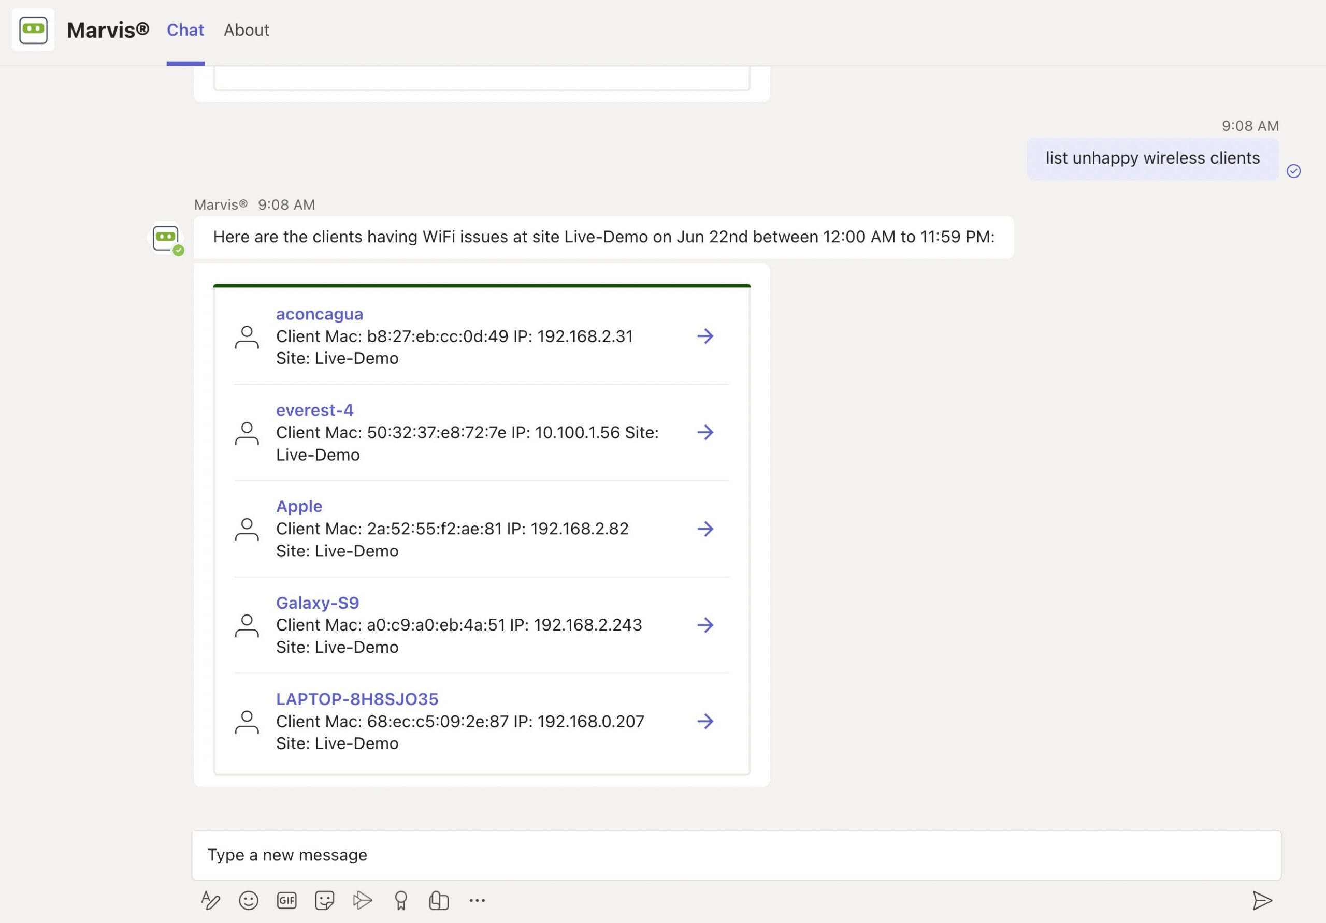1326x923 pixels.
Task: Expand Apple client details arrow
Action: 705,529
